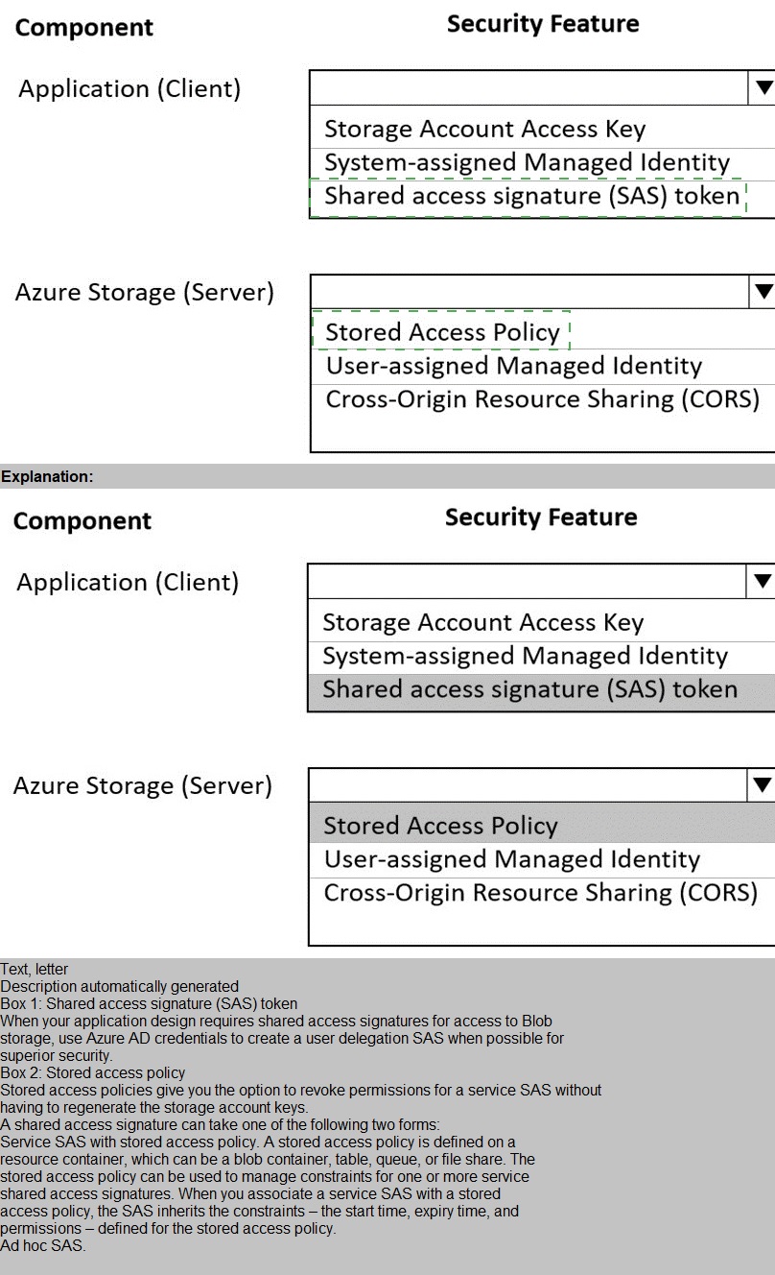Choose User-assigned Managed Identity in top list
Image resolution: width=775 pixels, height=1275 pixels.
513,366
